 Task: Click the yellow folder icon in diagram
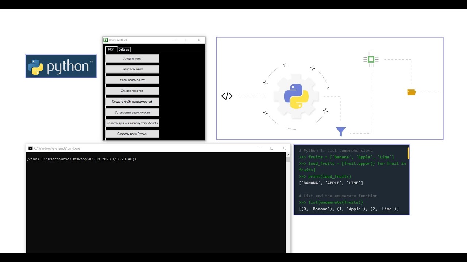pyautogui.click(x=412, y=92)
